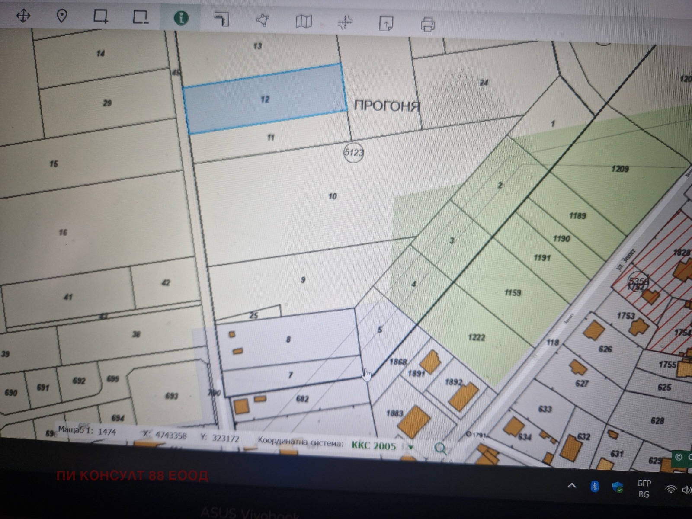The image size is (692, 519).
Task: Click the coordinate crosshair tool
Action: pyautogui.click(x=345, y=22)
